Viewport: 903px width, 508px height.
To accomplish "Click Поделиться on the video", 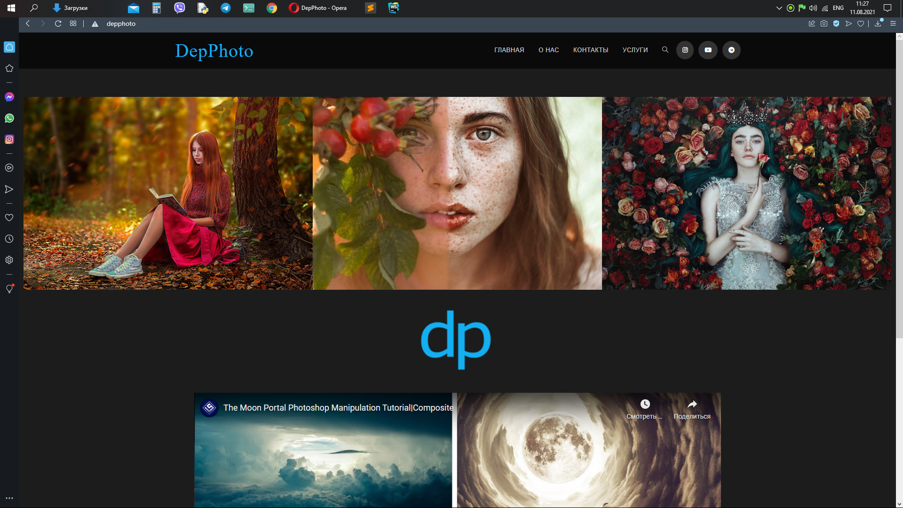I will coord(692,409).
